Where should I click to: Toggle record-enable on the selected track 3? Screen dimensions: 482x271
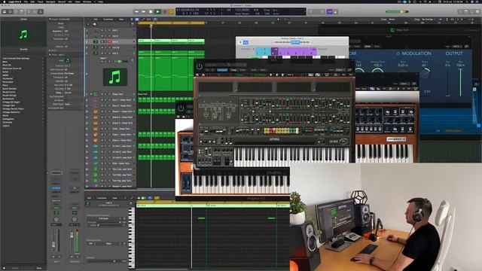(x=110, y=41)
